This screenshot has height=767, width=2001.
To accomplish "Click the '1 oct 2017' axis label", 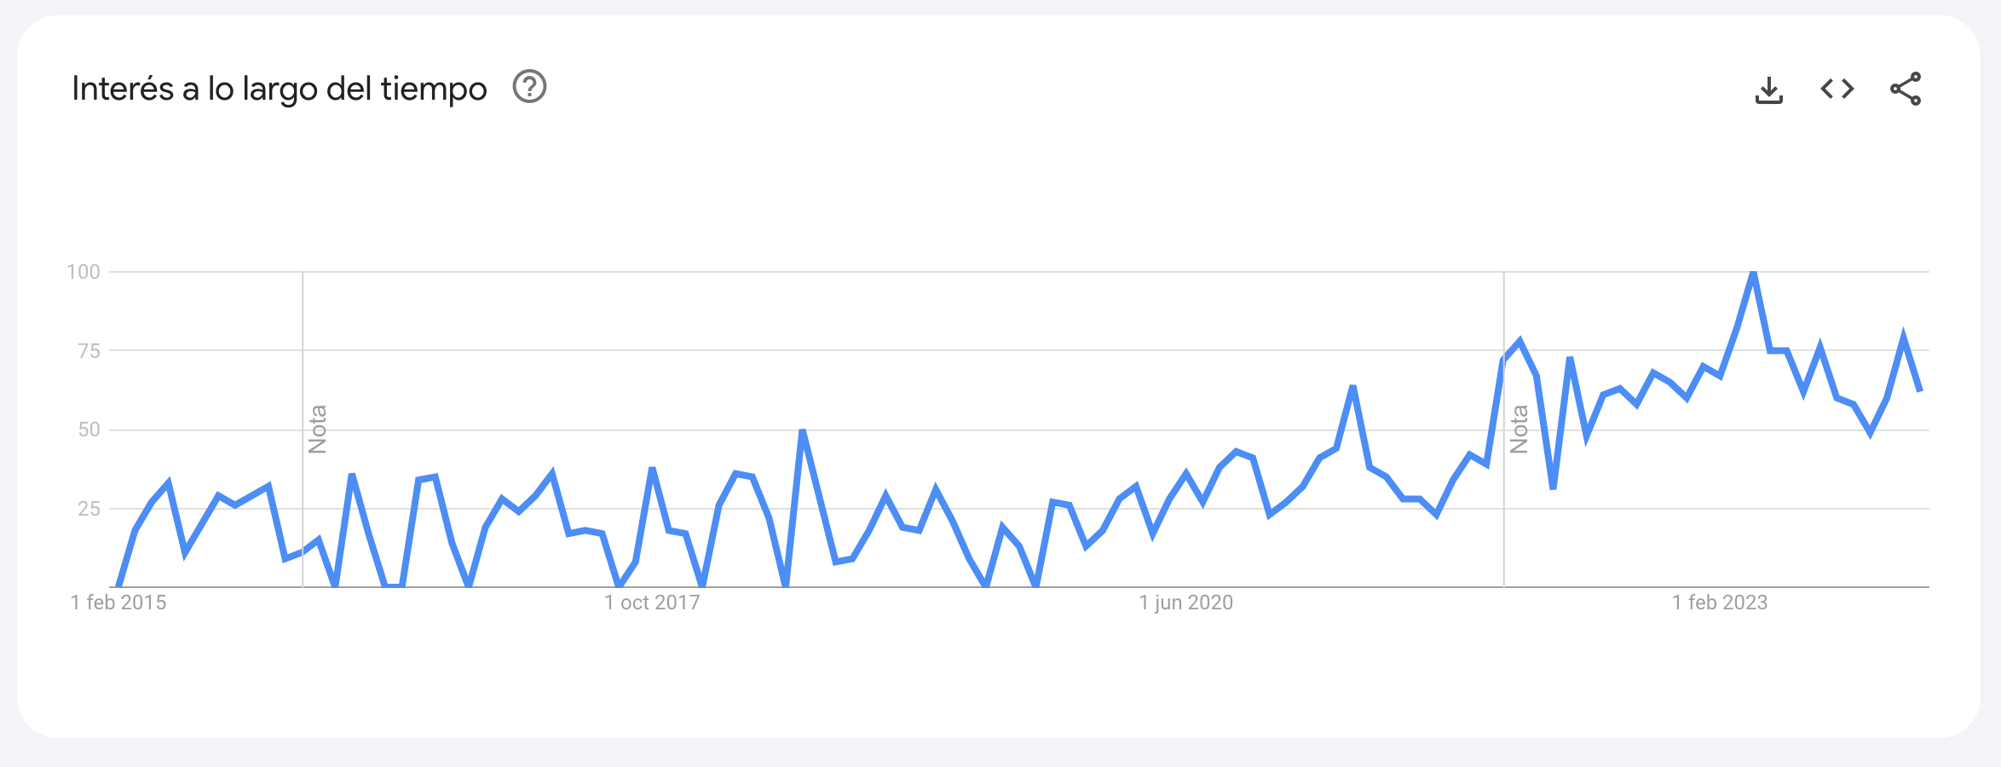I will click(x=652, y=603).
